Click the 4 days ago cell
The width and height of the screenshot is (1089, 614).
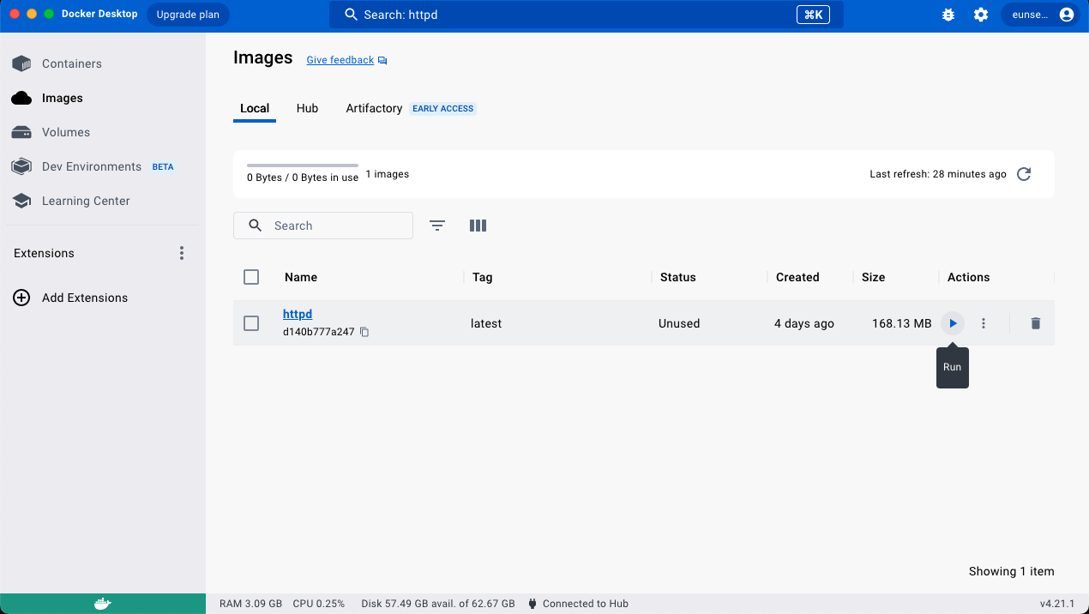804,323
